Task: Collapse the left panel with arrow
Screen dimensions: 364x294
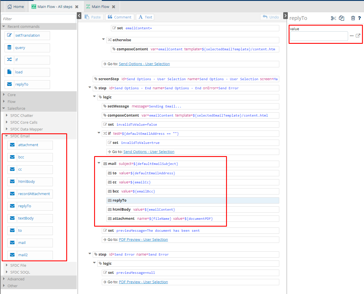Action: [x=79, y=16]
